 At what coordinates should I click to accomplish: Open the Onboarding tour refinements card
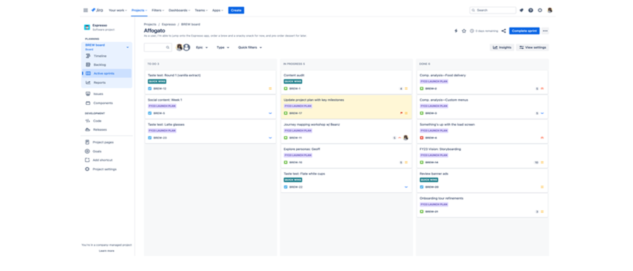coord(482,205)
